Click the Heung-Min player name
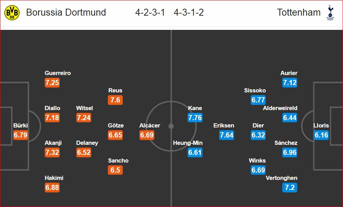The width and height of the screenshot is (343, 207). [188, 143]
